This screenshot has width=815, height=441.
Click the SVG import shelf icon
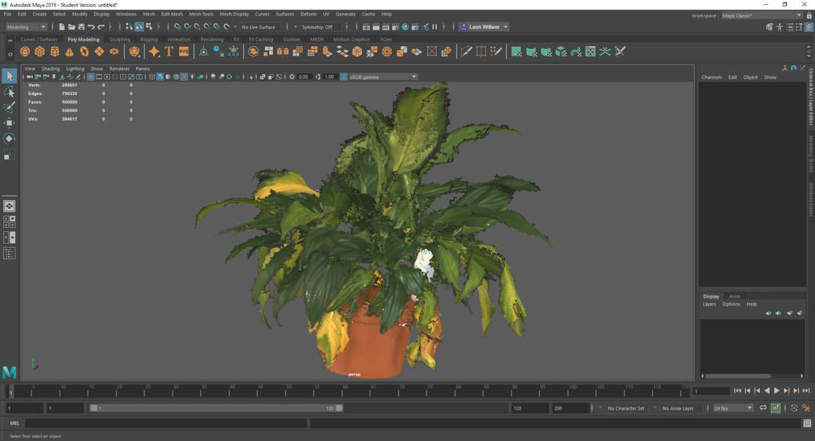pos(183,52)
